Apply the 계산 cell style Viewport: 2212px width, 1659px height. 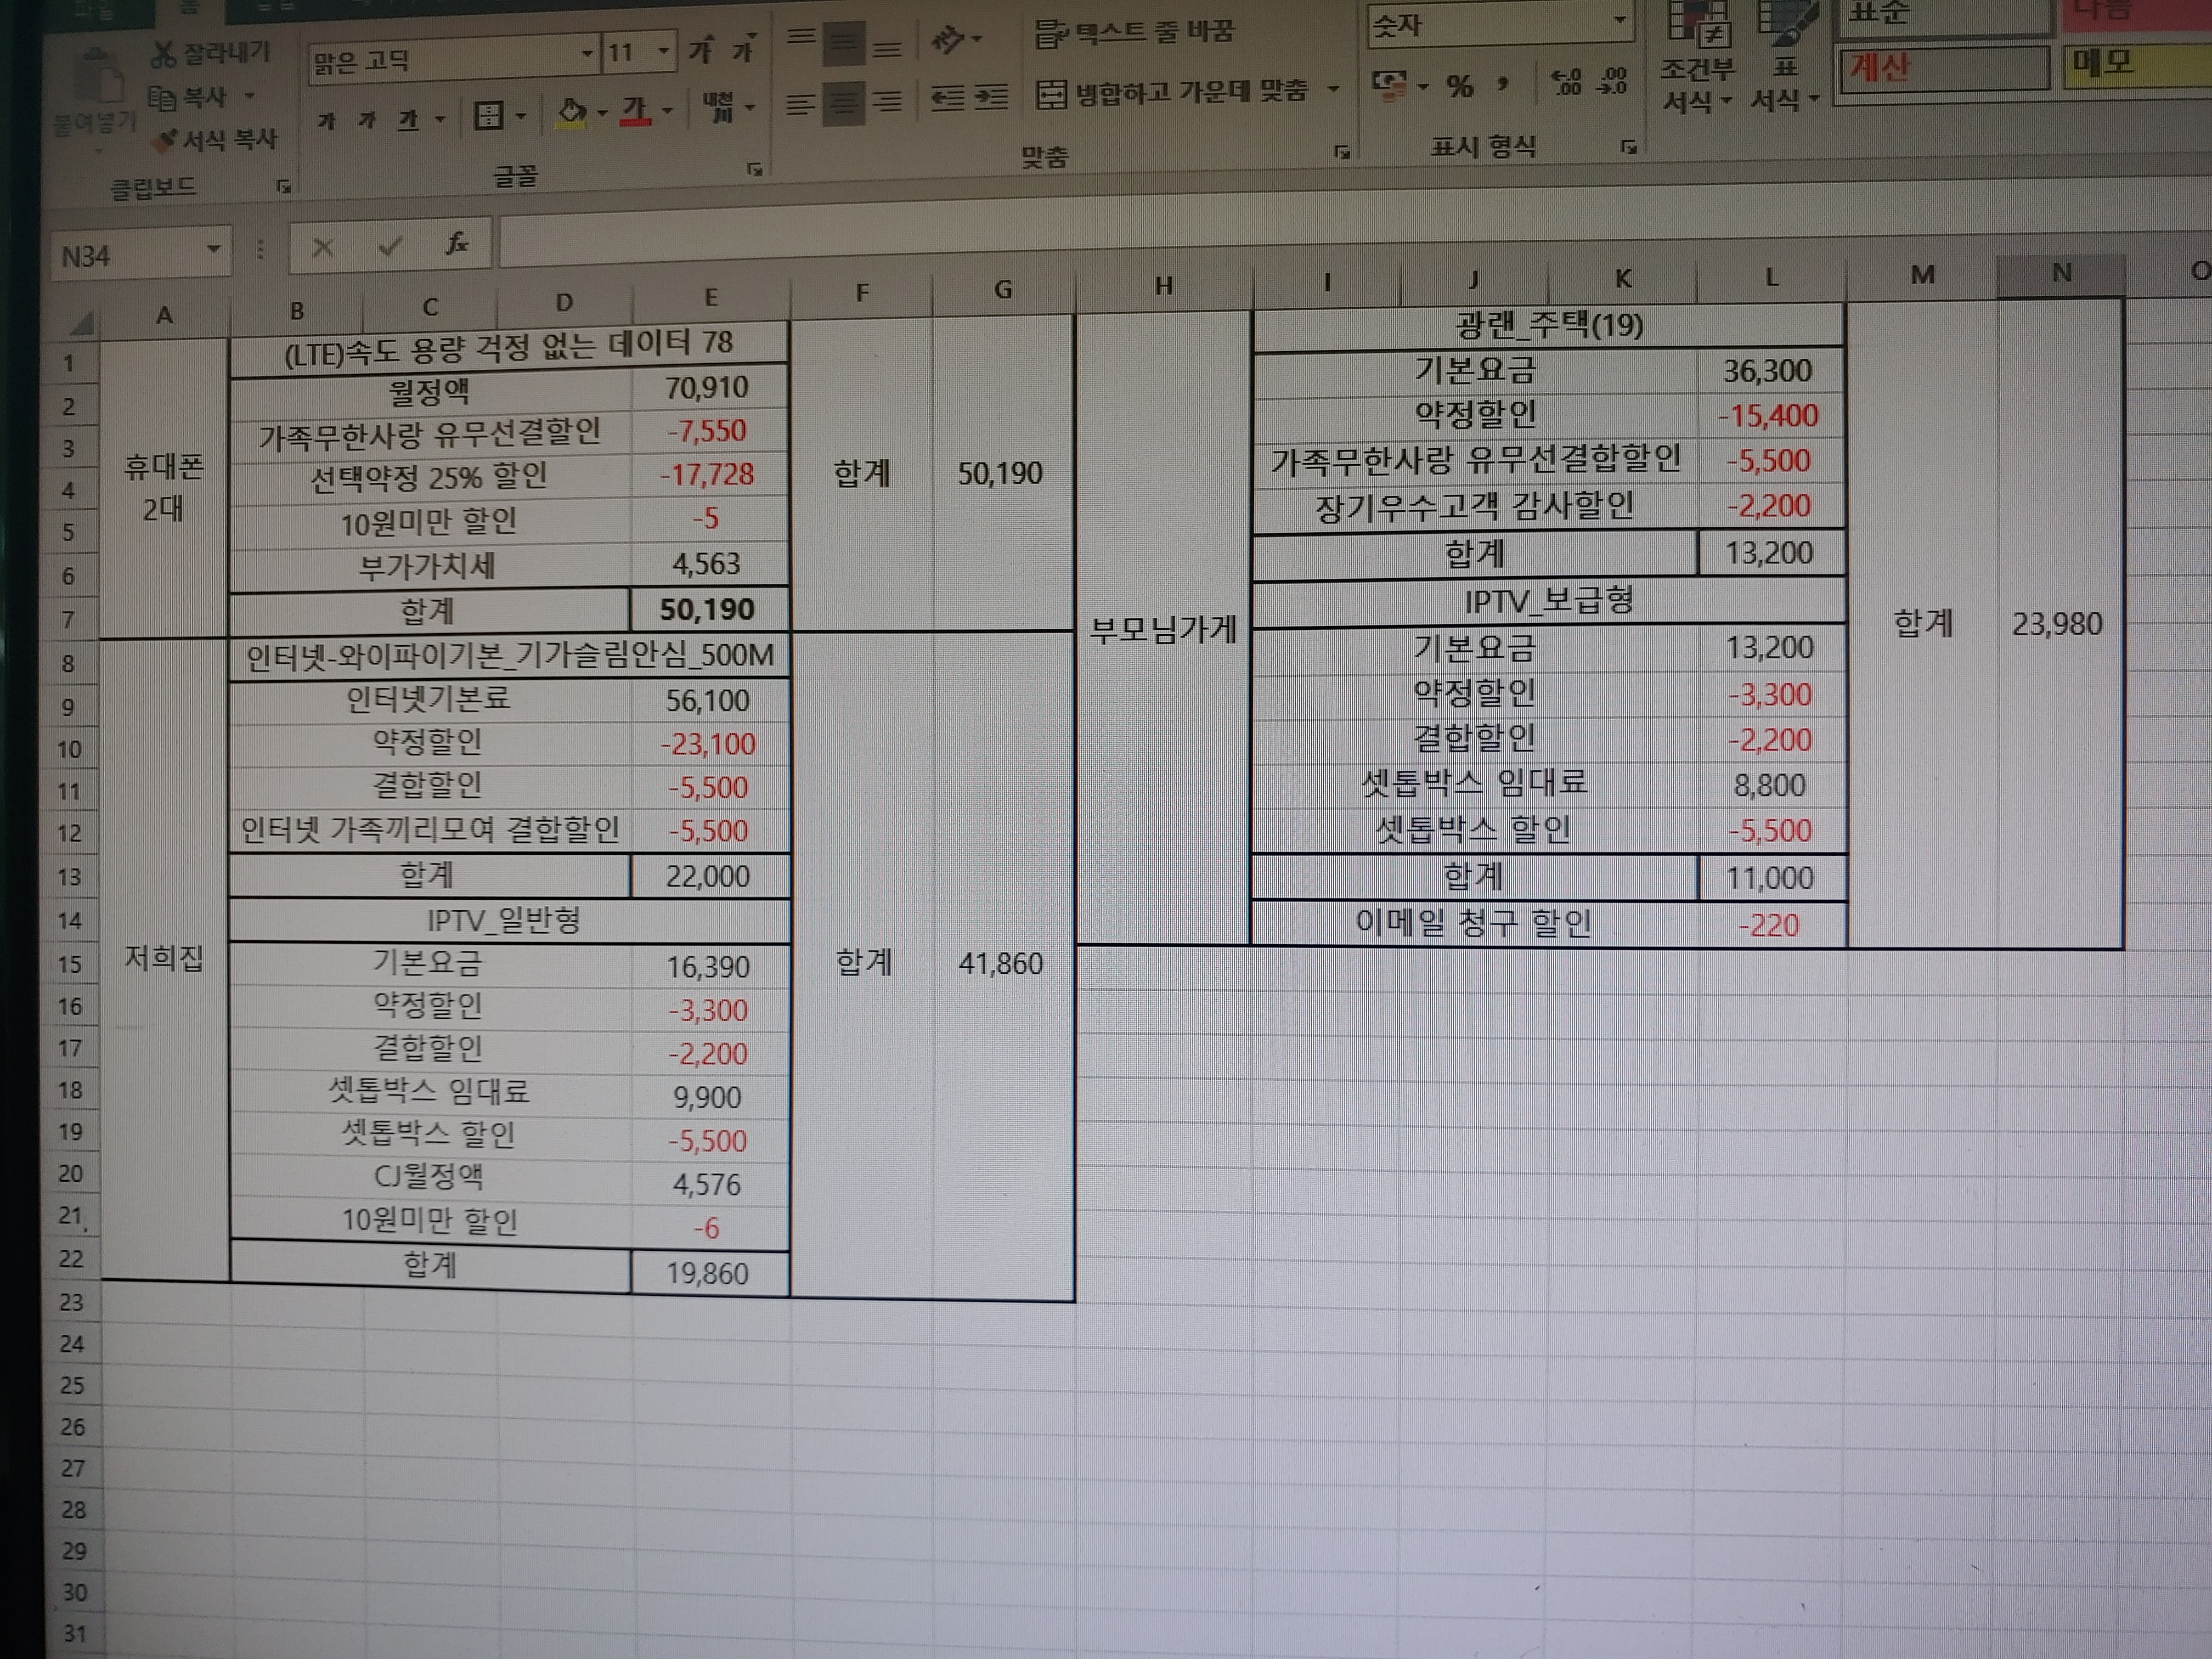[1940, 70]
